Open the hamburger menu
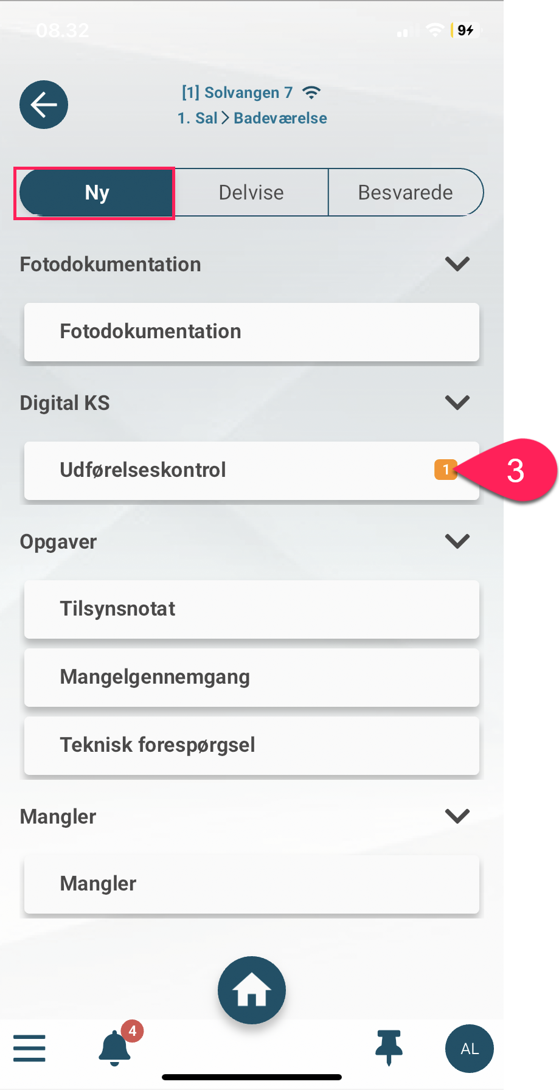Image resolution: width=559 pixels, height=1090 pixels. (x=29, y=1048)
